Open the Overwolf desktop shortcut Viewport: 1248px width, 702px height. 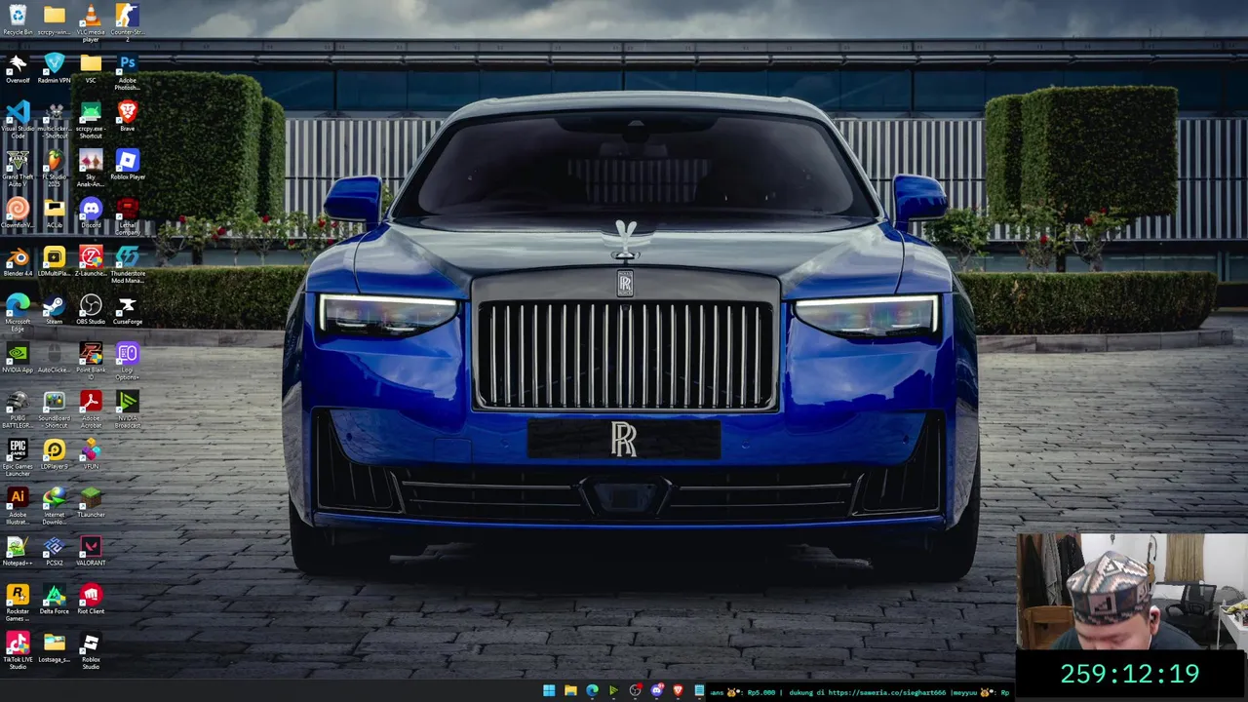point(18,67)
